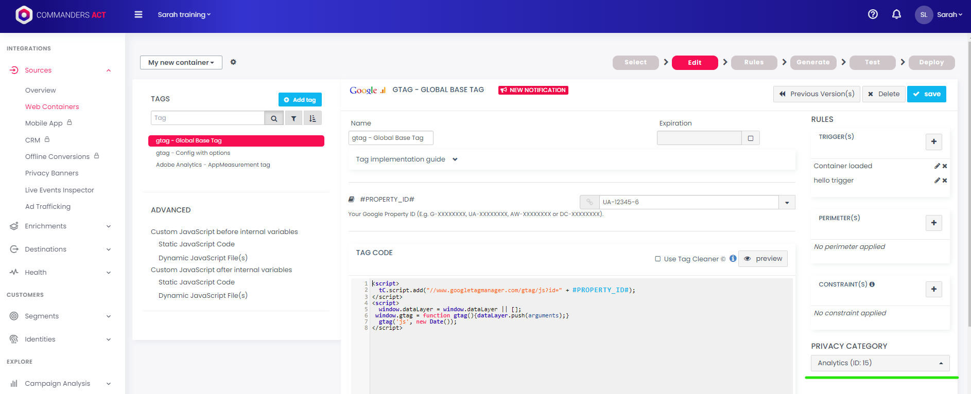
Task: Toggle the Expiration checkbox
Action: (x=751, y=138)
